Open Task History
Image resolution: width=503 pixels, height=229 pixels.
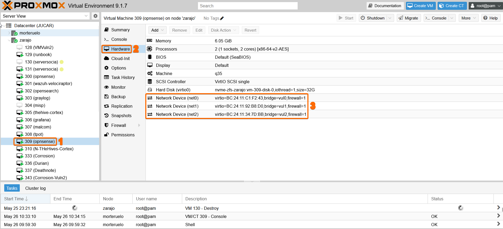pyautogui.click(x=123, y=77)
